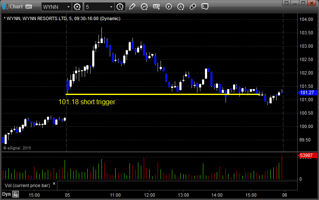Click the 103.00 price axis label
Screen dimensions: 319x200
pos(306,46)
